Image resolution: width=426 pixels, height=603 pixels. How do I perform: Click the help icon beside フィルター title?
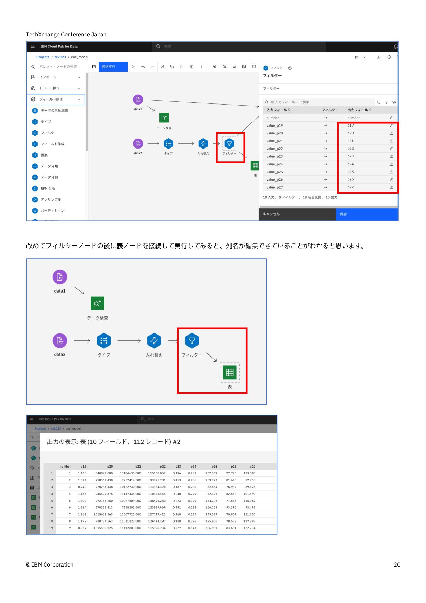290,68
